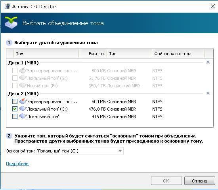
Task: Click the Acronis Disk Director title bar icon
Action: [7, 6]
